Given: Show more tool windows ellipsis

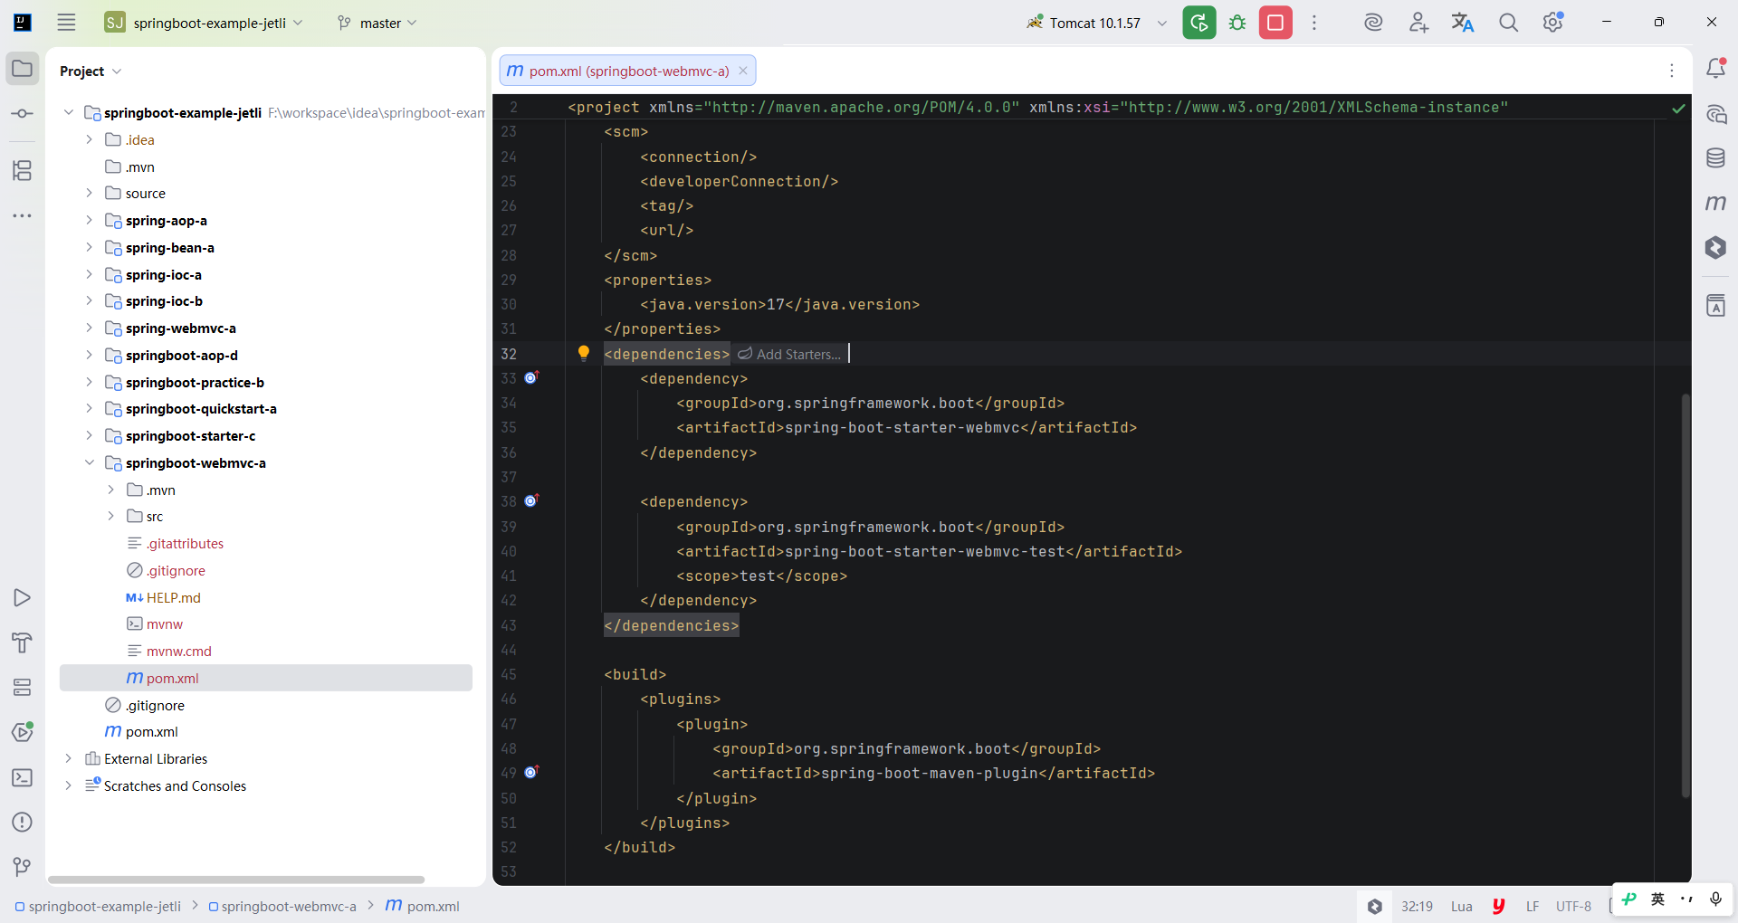Looking at the screenshot, I should (23, 215).
